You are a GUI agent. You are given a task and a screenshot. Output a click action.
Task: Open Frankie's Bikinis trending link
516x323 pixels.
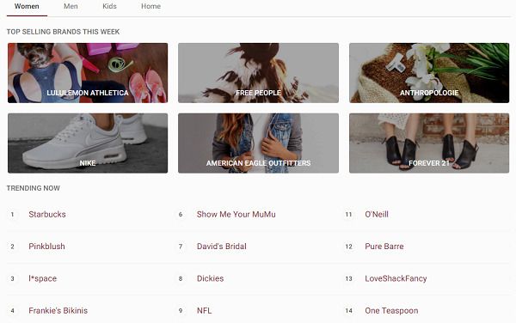tap(58, 311)
